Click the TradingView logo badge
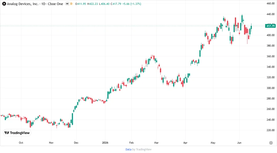 pyautogui.click(x=17, y=133)
